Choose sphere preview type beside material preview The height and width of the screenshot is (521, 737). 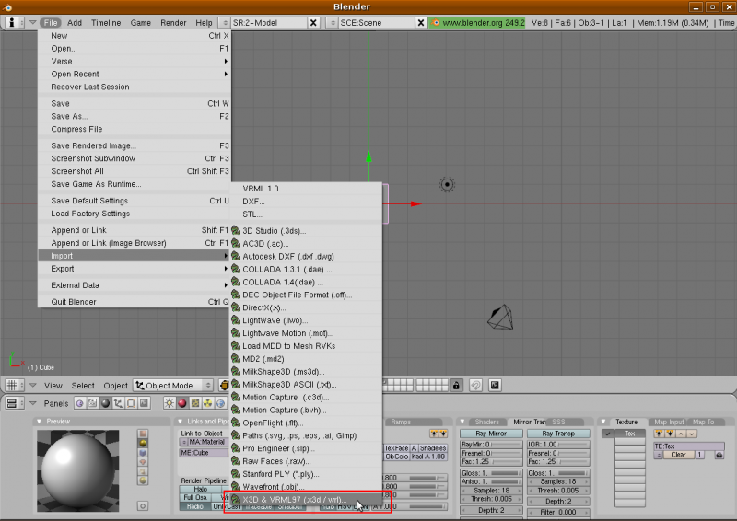click(x=143, y=445)
